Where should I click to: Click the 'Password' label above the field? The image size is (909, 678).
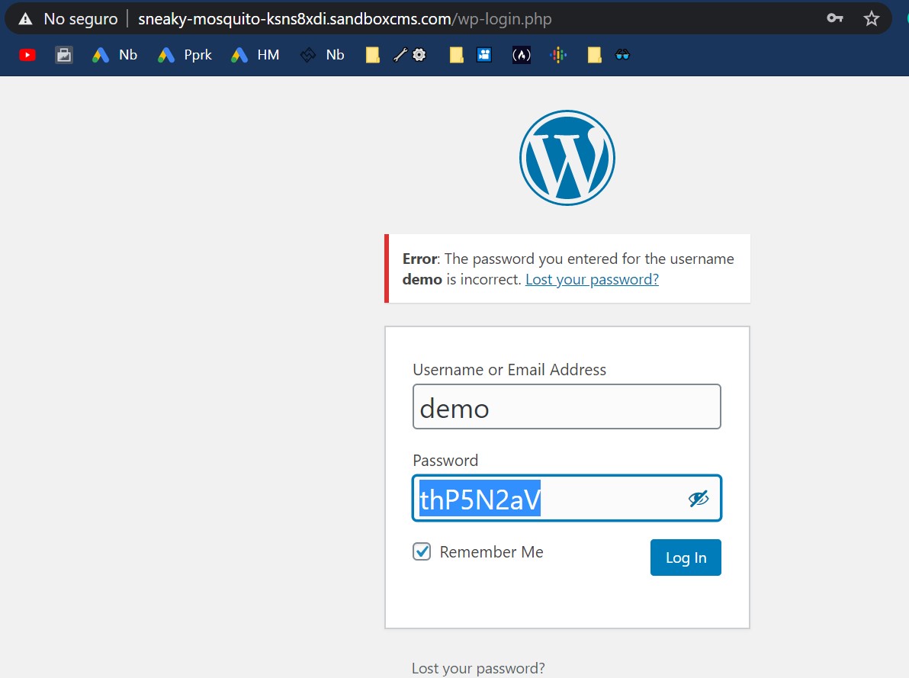(445, 461)
